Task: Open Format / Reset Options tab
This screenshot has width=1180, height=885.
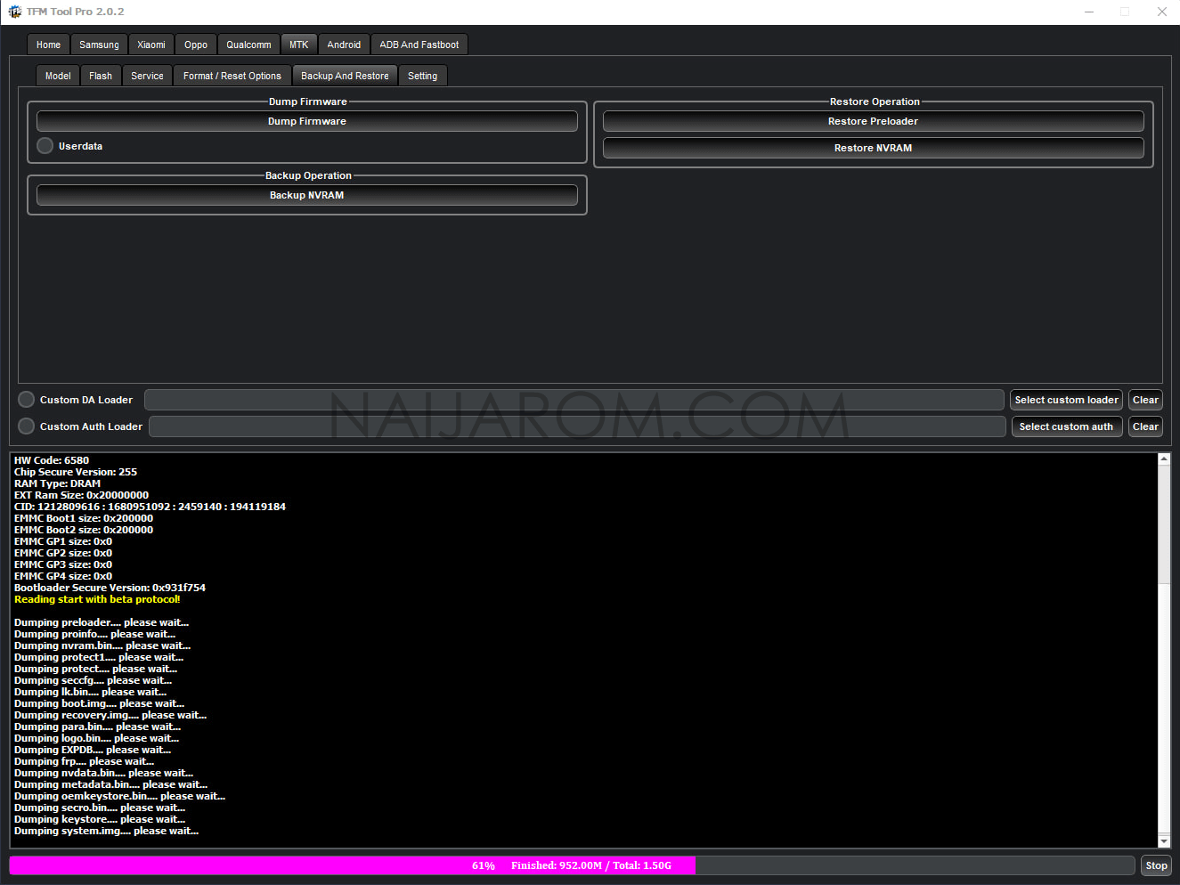Action: pos(232,76)
